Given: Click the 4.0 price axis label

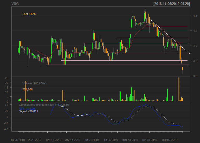Looking at the screenshot, I should pyautogui.click(x=195, y=46).
